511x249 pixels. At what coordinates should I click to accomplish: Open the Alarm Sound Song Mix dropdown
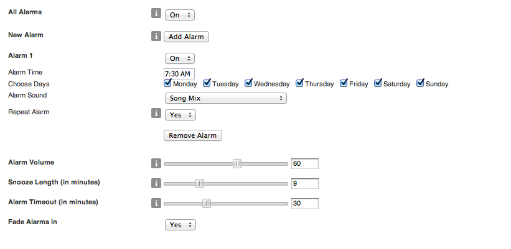tap(225, 98)
